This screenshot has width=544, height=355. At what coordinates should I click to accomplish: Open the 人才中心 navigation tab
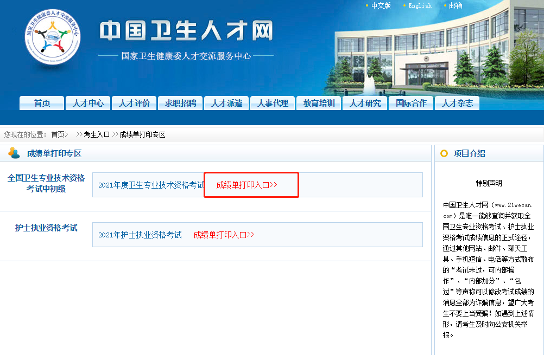point(88,103)
